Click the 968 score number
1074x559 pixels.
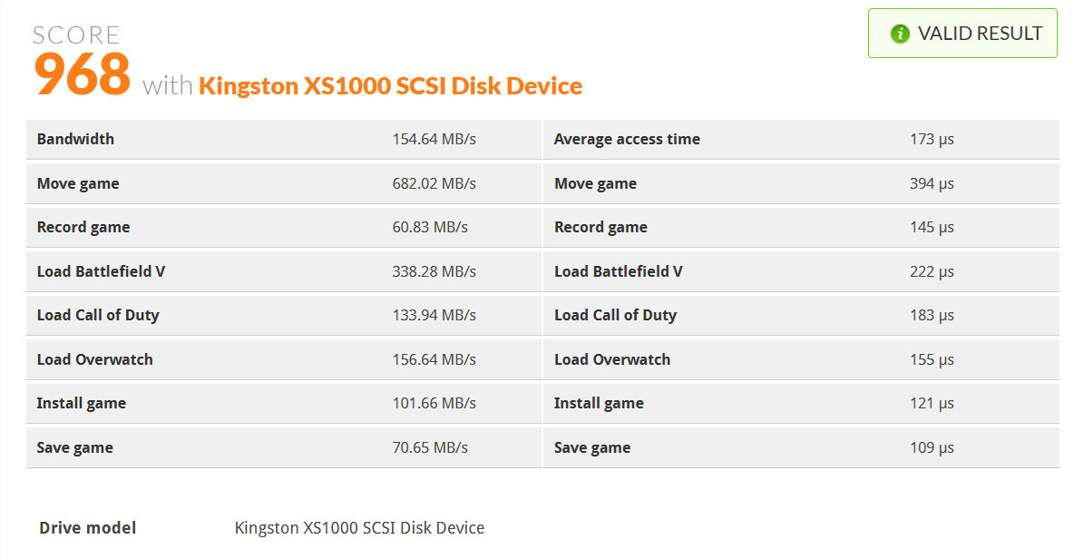pyautogui.click(x=83, y=74)
